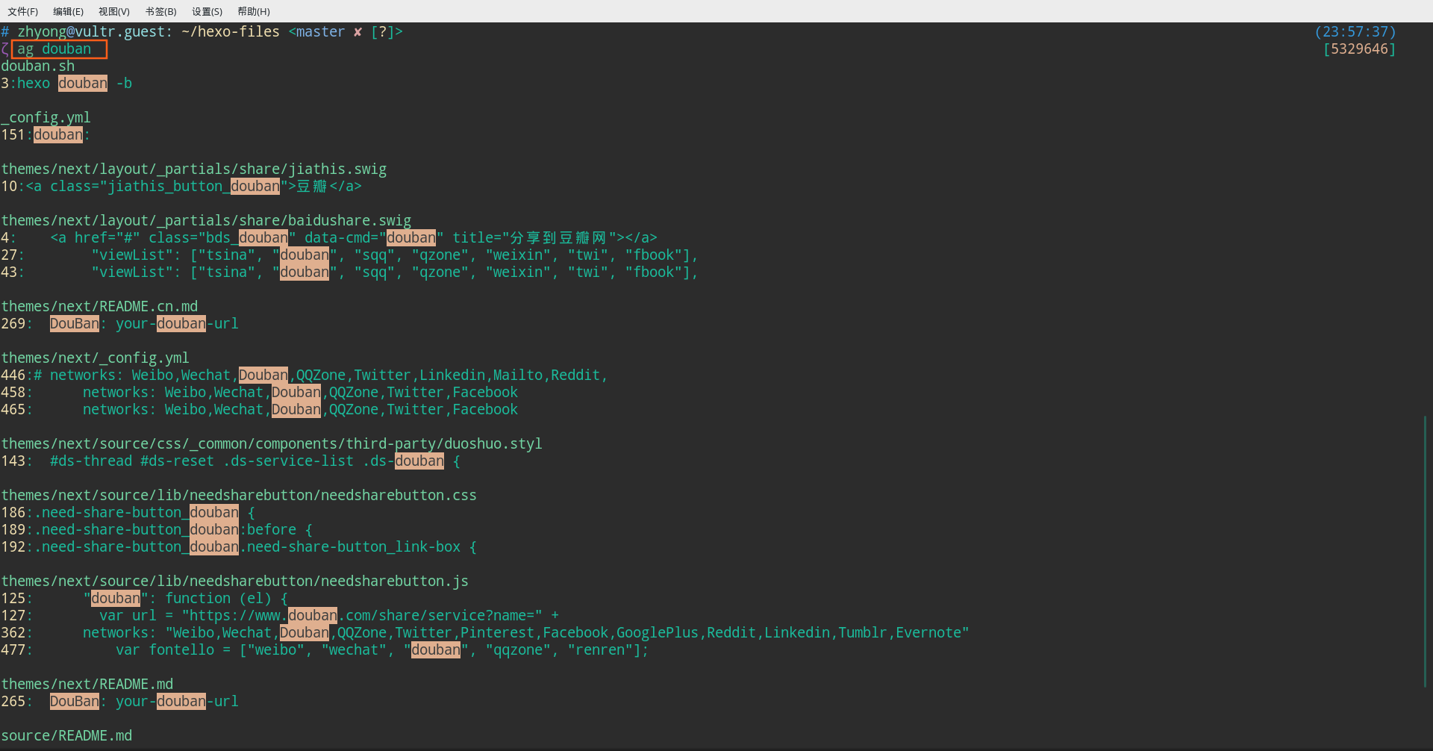Viewport: 1433px width, 751px height.
Task: Click the 'duoshuo.styl' file path
Action: (x=272, y=444)
